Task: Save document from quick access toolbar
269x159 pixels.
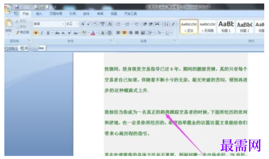Action: pos(16,7)
